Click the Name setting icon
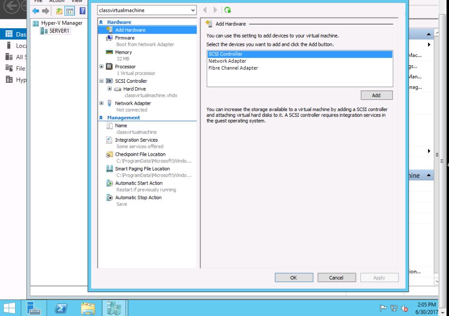The width and height of the screenshot is (449, 316). coord(109,126)
